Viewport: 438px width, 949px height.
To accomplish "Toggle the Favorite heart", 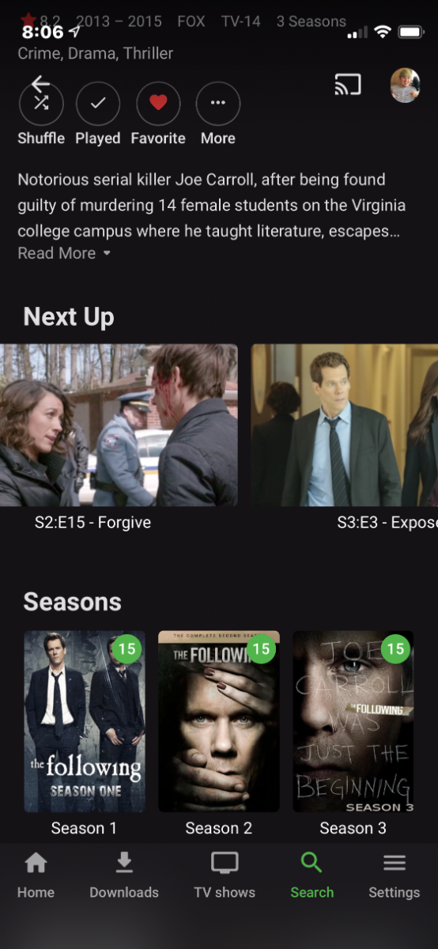I will (158, 104).
